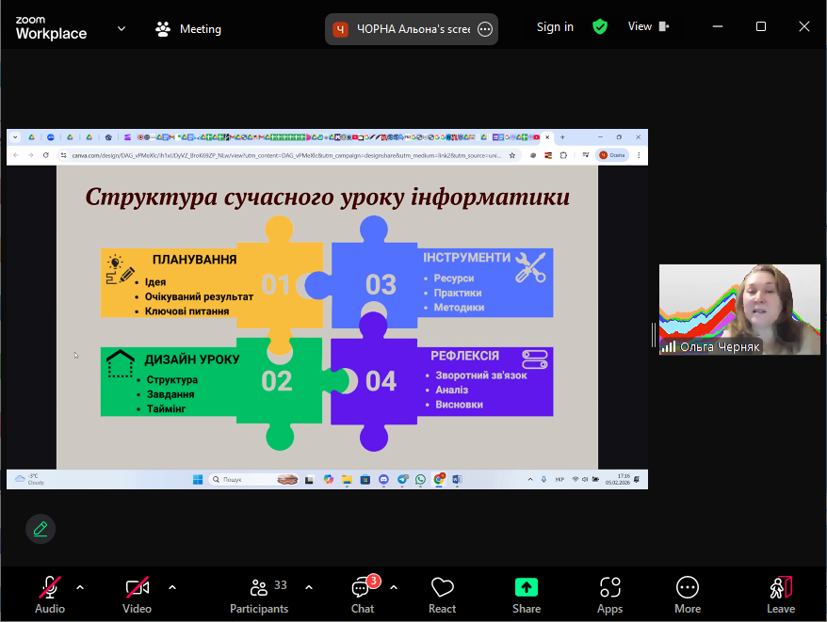Expand the Participants options arrow
827x622 pixels.
pos(309,587)
